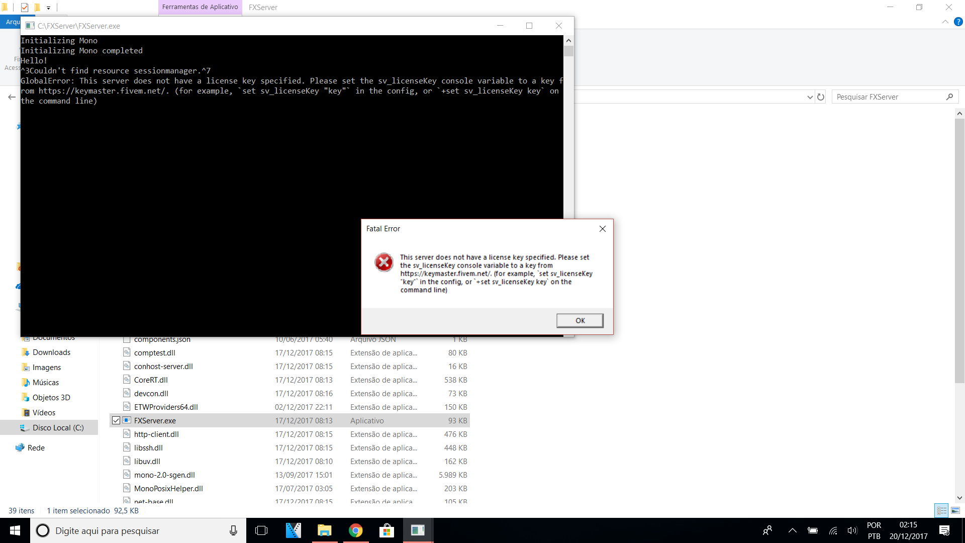
Task: Expand the Explorer ribbon chevron
Action: (945, 22)
